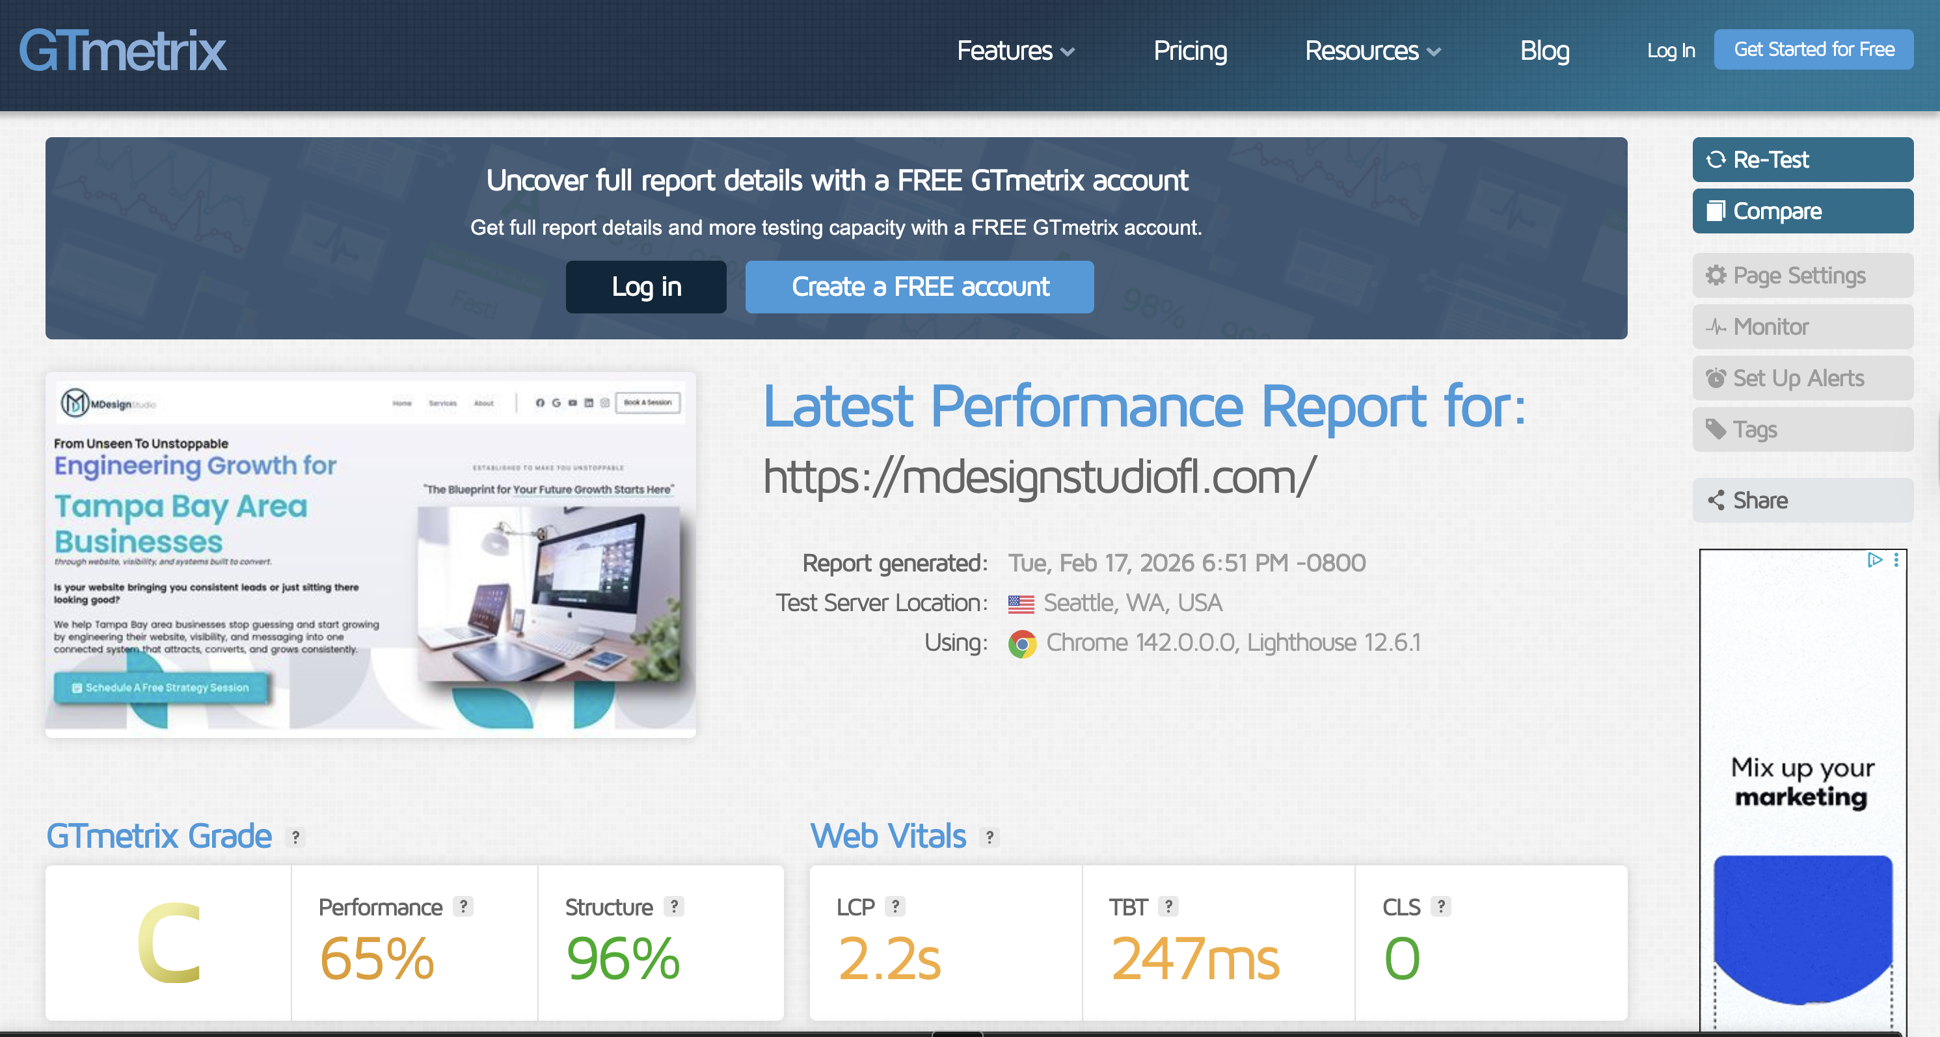Image resolution: width=1940 pixels, height=1037 pixels.
Task: Open Page Settings
Action: (1802, 276)
